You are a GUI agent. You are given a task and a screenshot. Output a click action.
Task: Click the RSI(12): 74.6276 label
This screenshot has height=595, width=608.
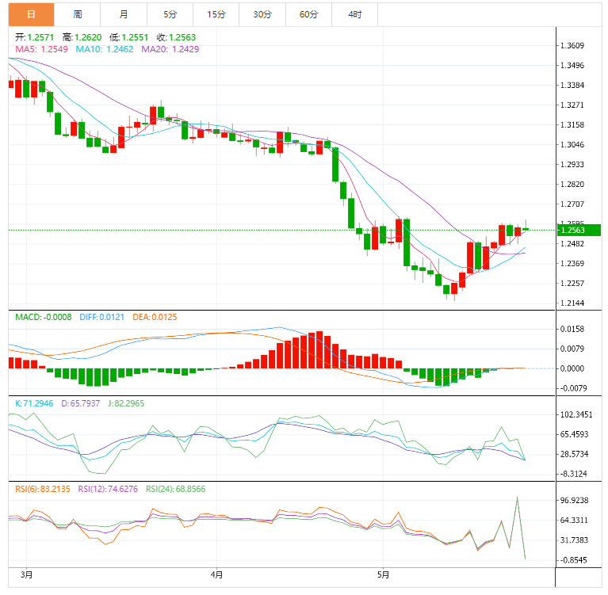click(x=108, y=489)
